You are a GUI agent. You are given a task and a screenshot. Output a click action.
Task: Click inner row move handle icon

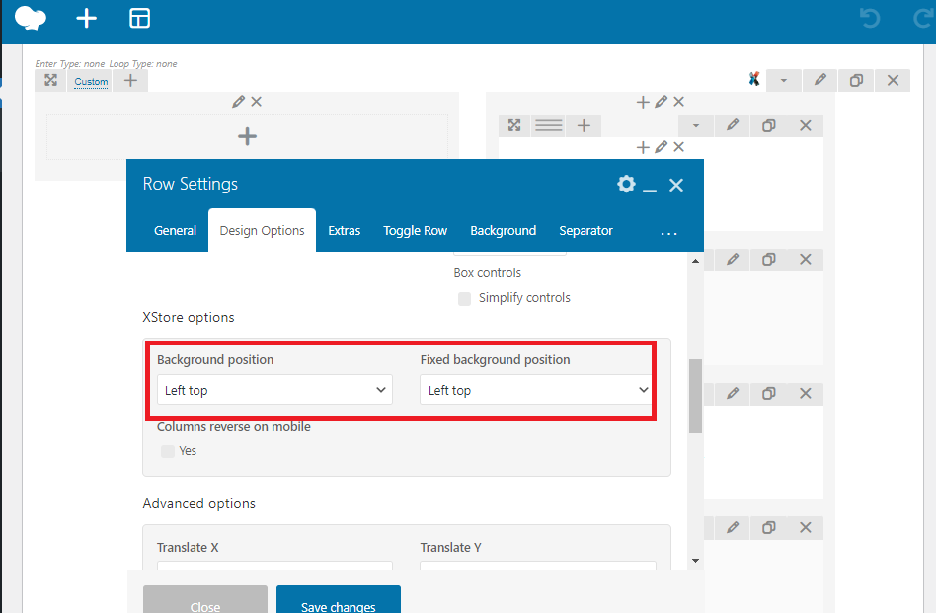coord(514,125)
